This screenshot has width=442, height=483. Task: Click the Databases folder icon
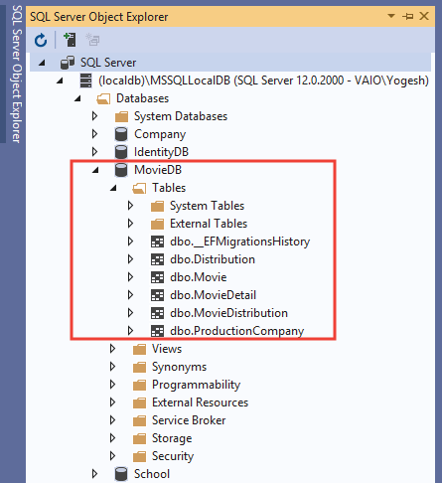coord(103,98)
